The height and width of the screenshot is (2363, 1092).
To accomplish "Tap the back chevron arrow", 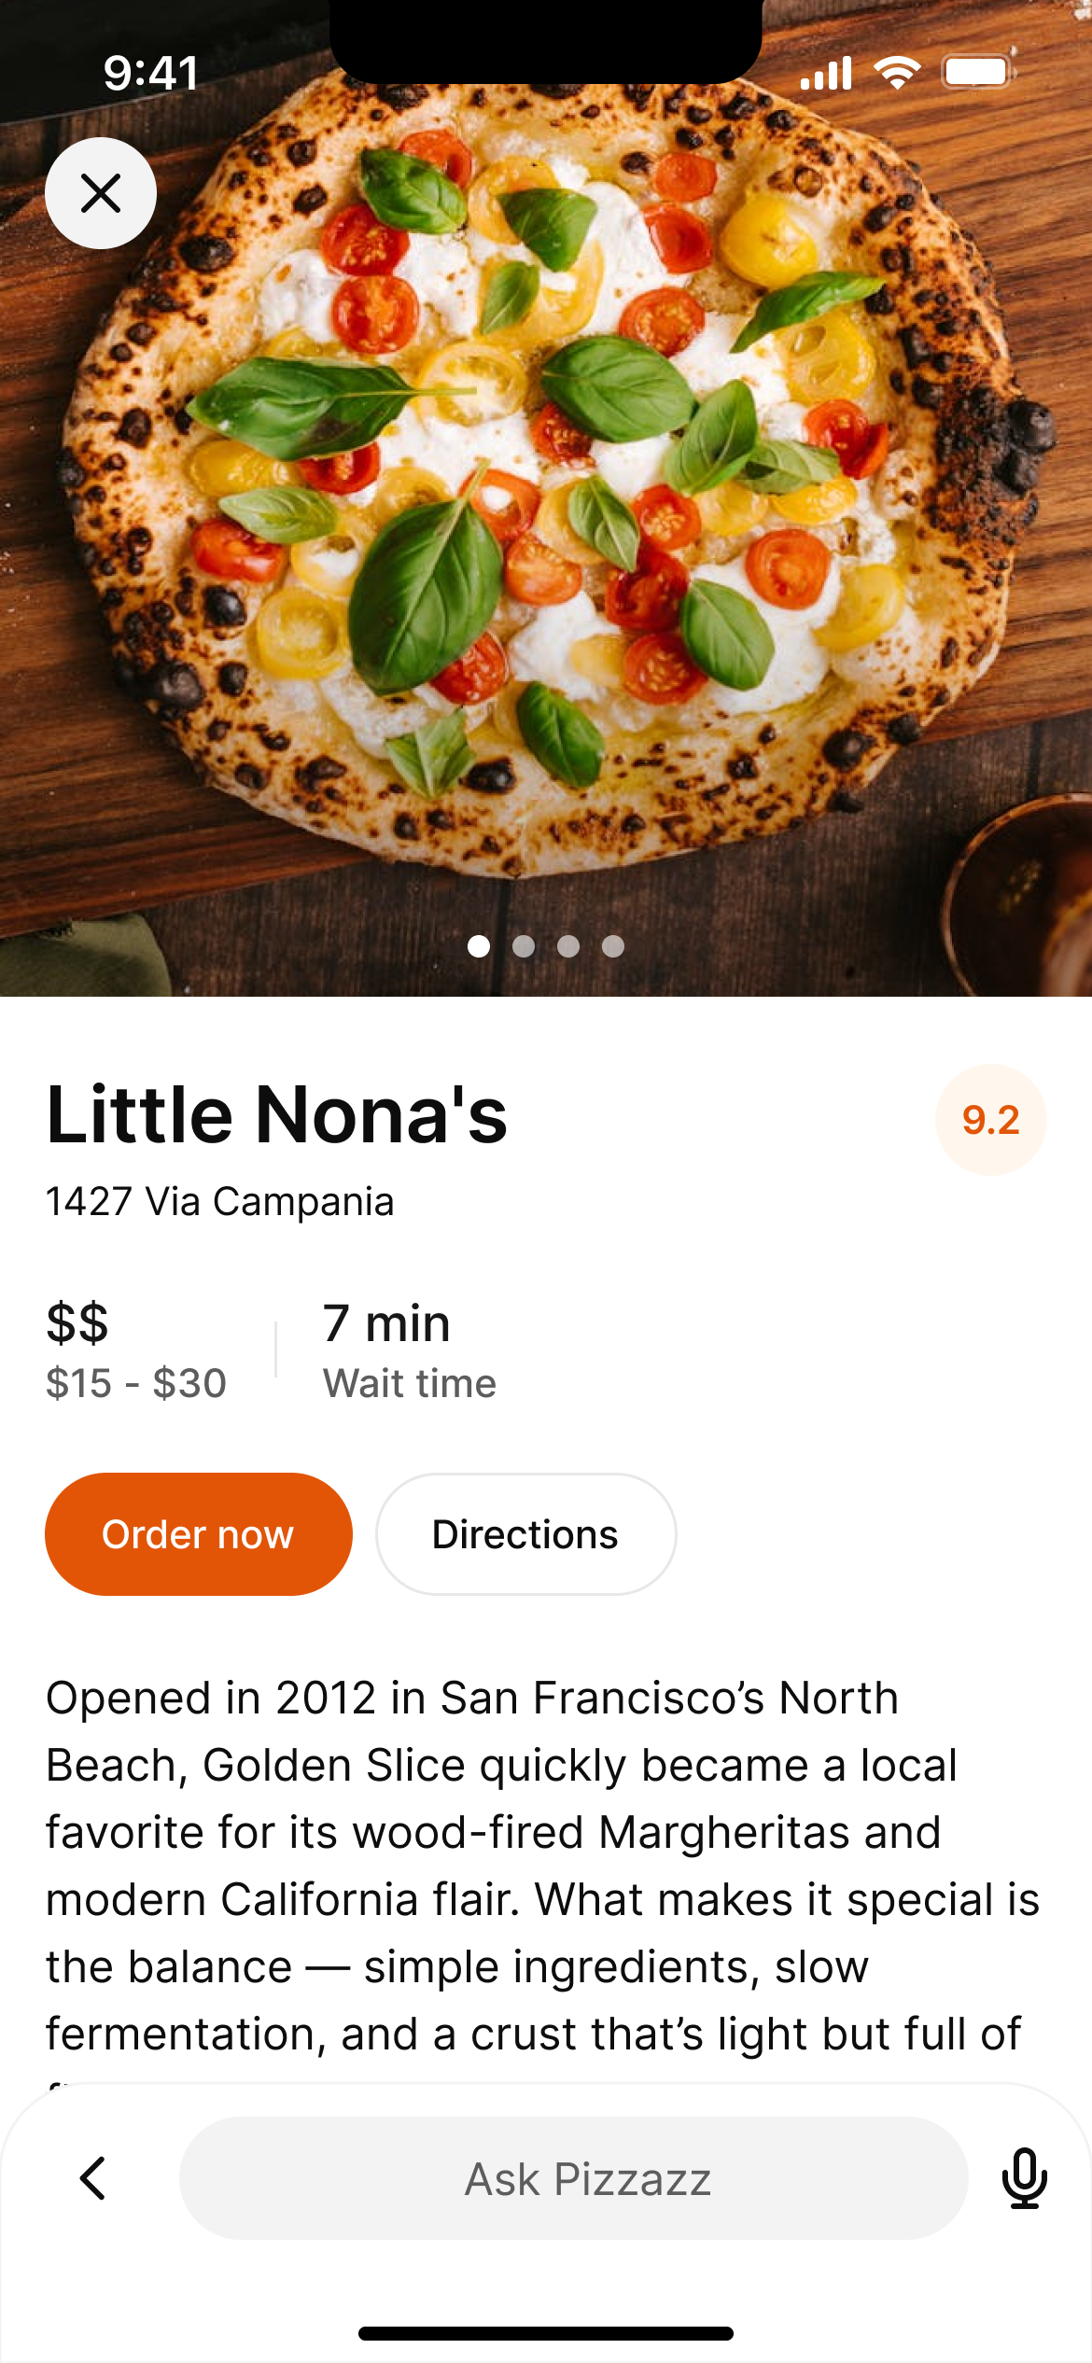I will coord(92,2178).
